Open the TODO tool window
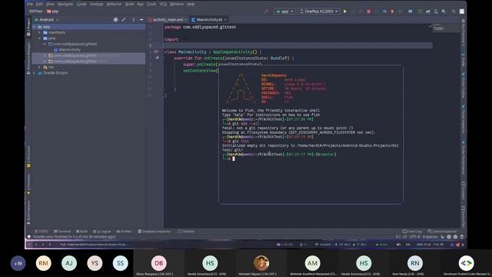 (x=42, y=232)
